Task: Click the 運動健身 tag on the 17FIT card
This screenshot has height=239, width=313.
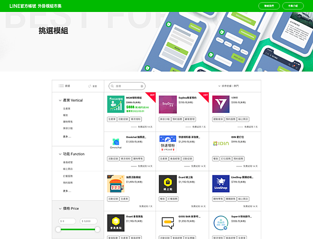Action: [x=218, y=119]
